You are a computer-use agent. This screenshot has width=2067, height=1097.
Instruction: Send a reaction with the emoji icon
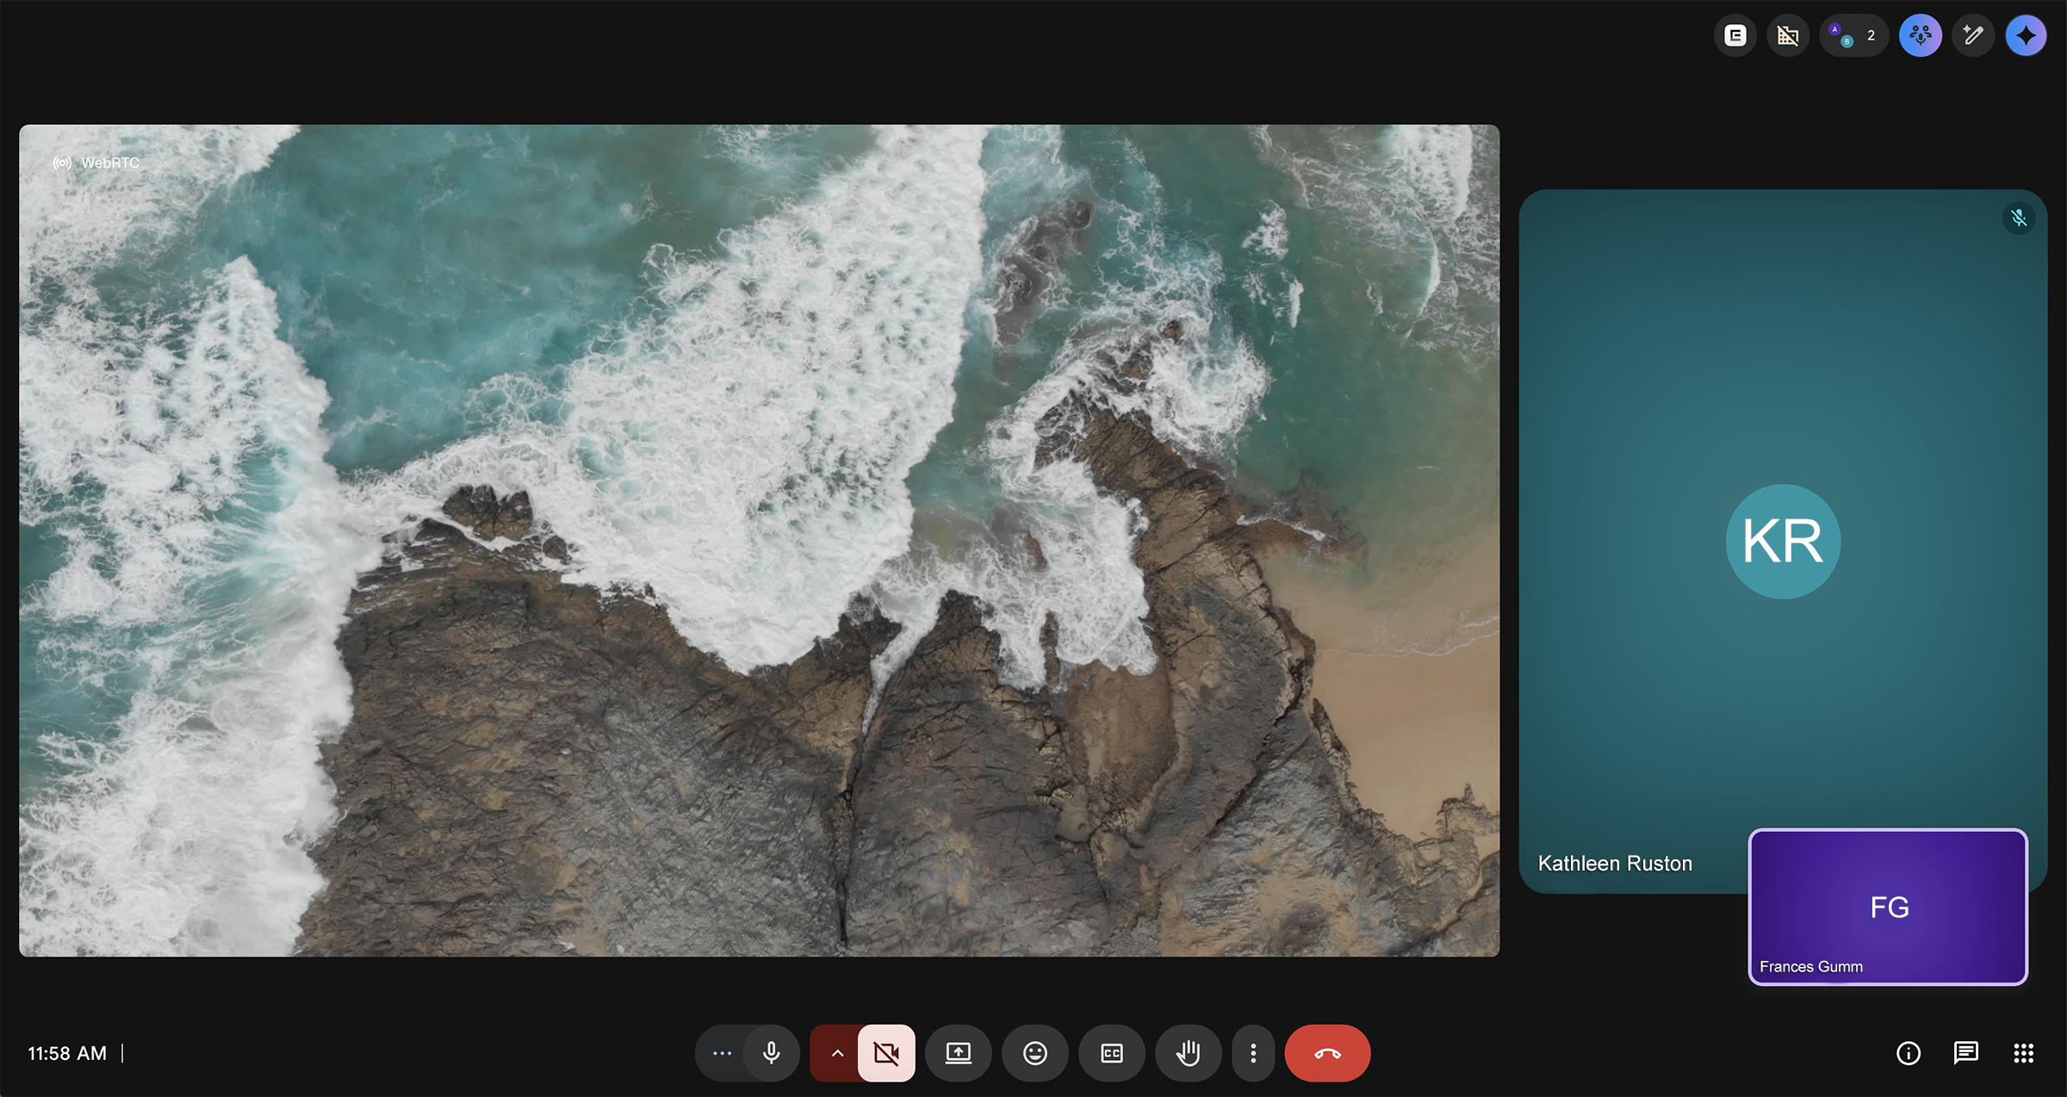(x=1034, y=1053)
